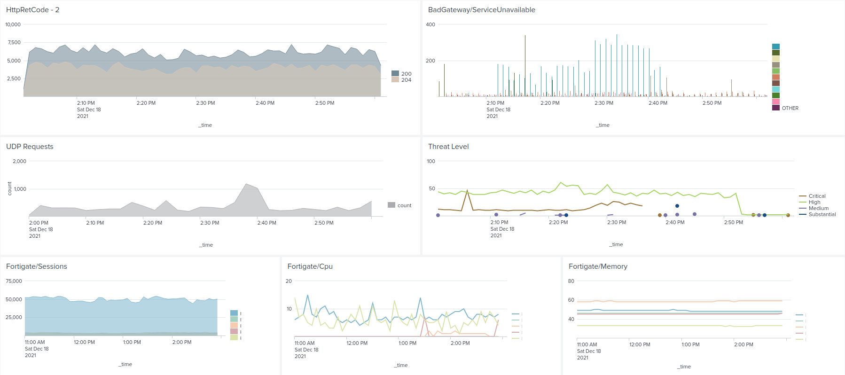Click the yellow-green line legend in Fortigate/Cpu
The image size is (845, 375).
516,338
